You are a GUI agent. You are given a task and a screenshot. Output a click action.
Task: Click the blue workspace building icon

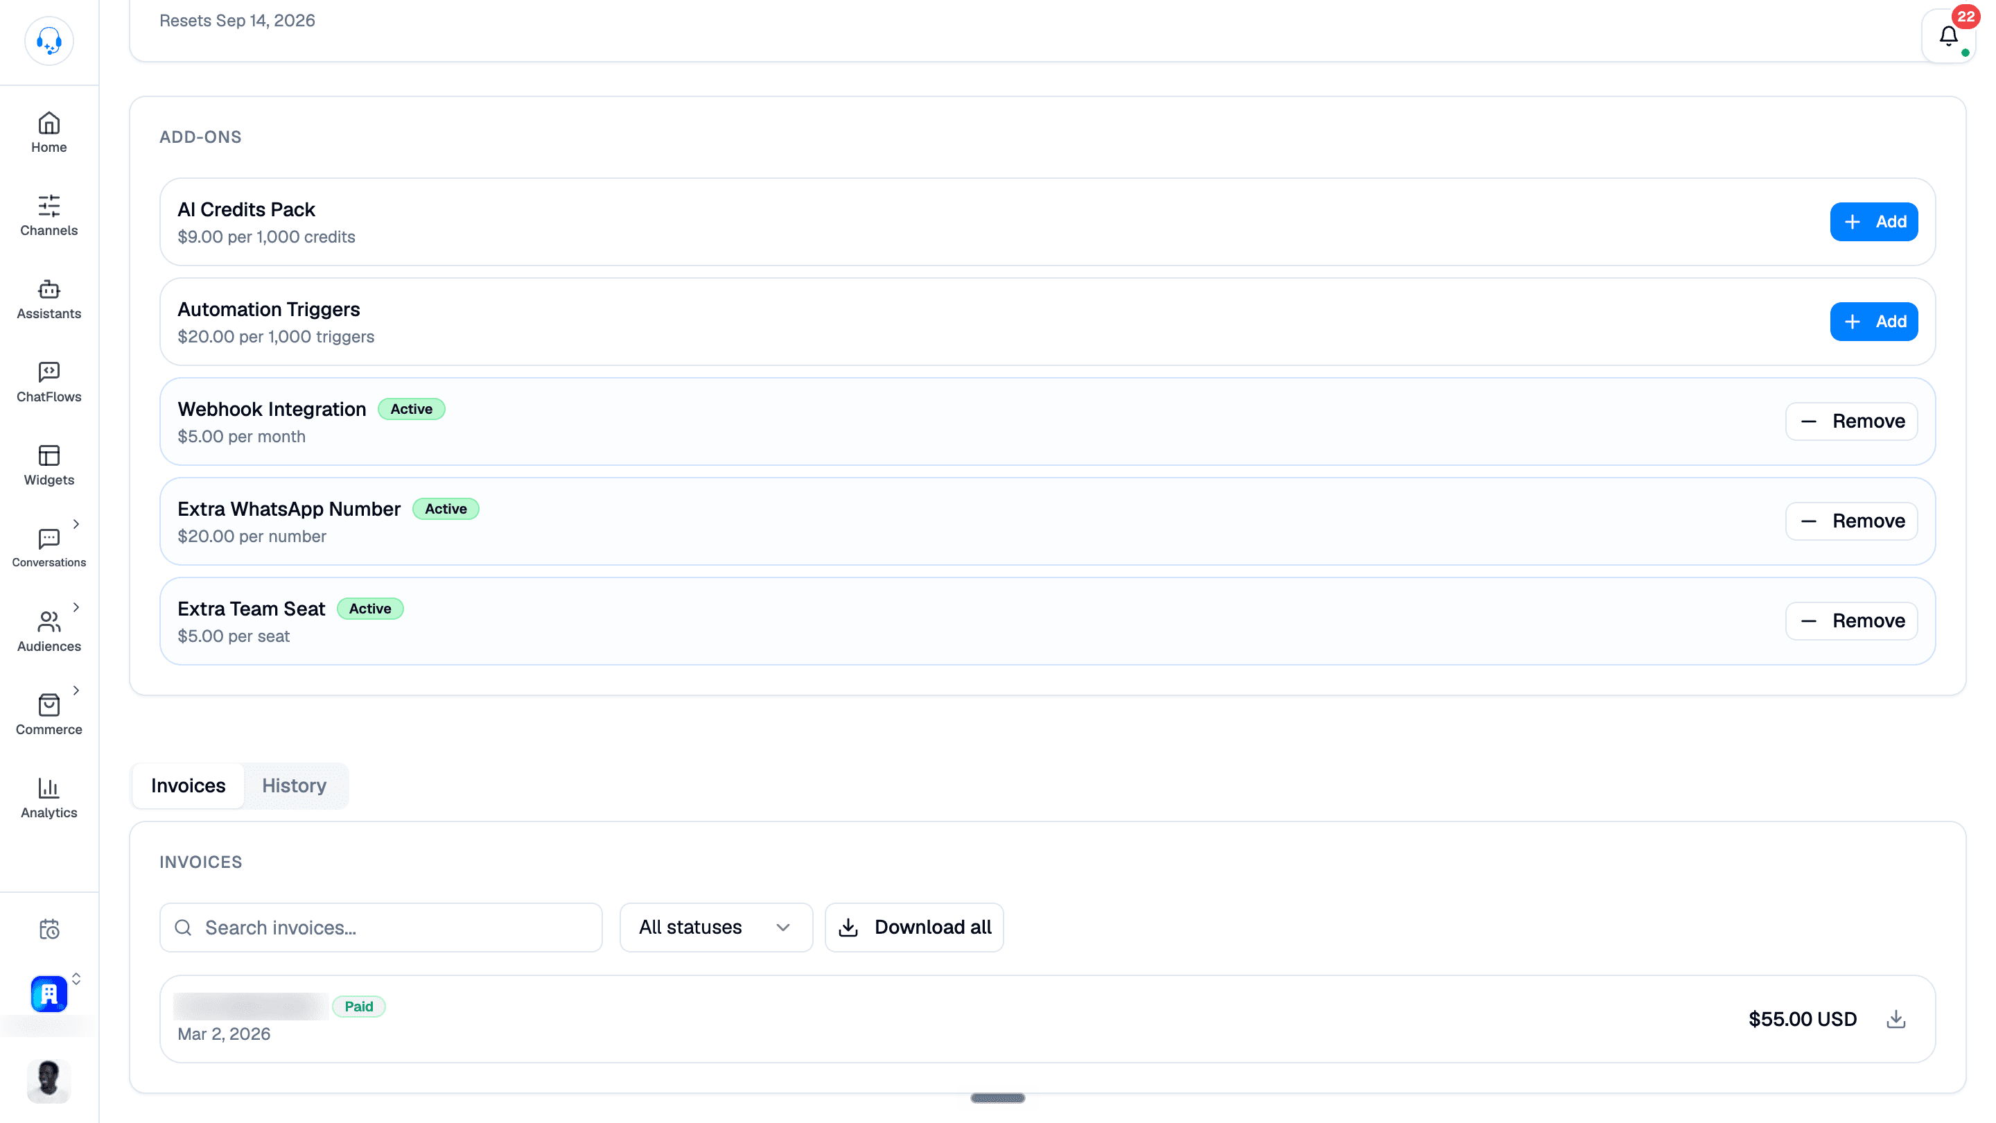49,993
